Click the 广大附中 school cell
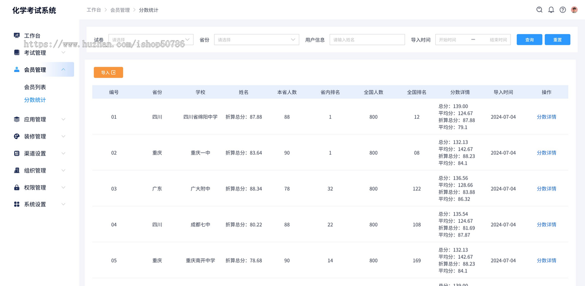The image size is (585, 286). coord(200,189)
